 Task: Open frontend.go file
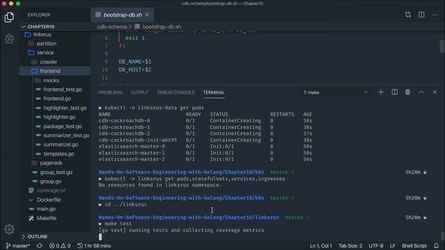[x=57, y=99]
